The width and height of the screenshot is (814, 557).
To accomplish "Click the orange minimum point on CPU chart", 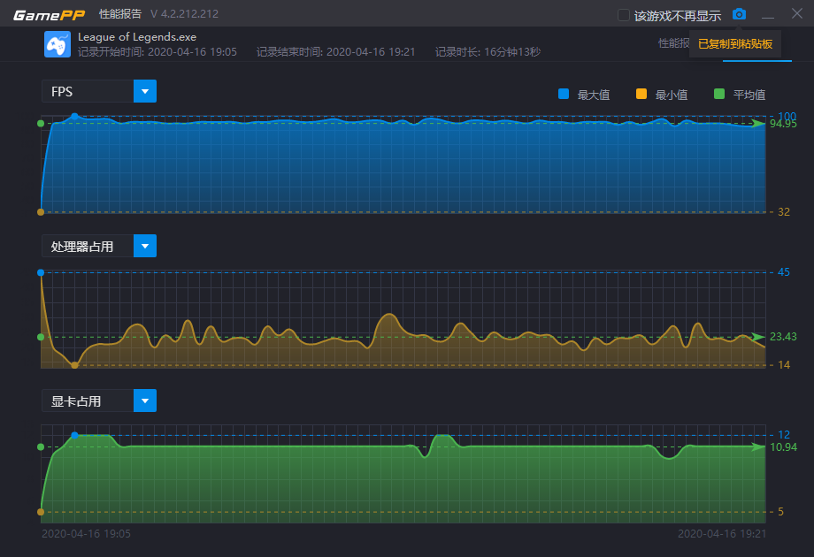I will click(x=74, y=364).
